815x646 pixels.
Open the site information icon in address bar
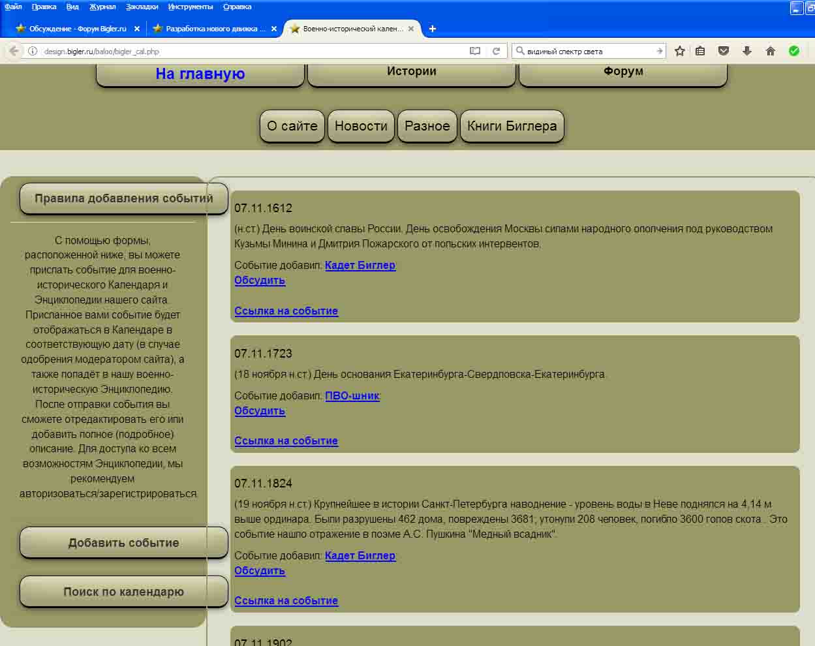tap(32, 51)
